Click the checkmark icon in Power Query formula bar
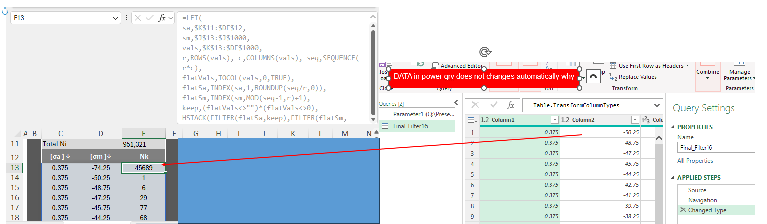 [x=493, y=105]
